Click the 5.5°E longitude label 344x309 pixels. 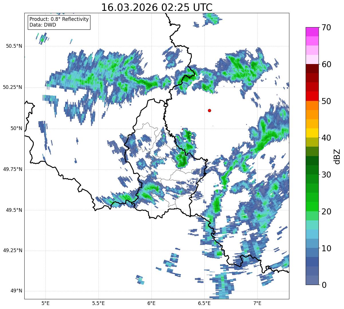(98, 303)
